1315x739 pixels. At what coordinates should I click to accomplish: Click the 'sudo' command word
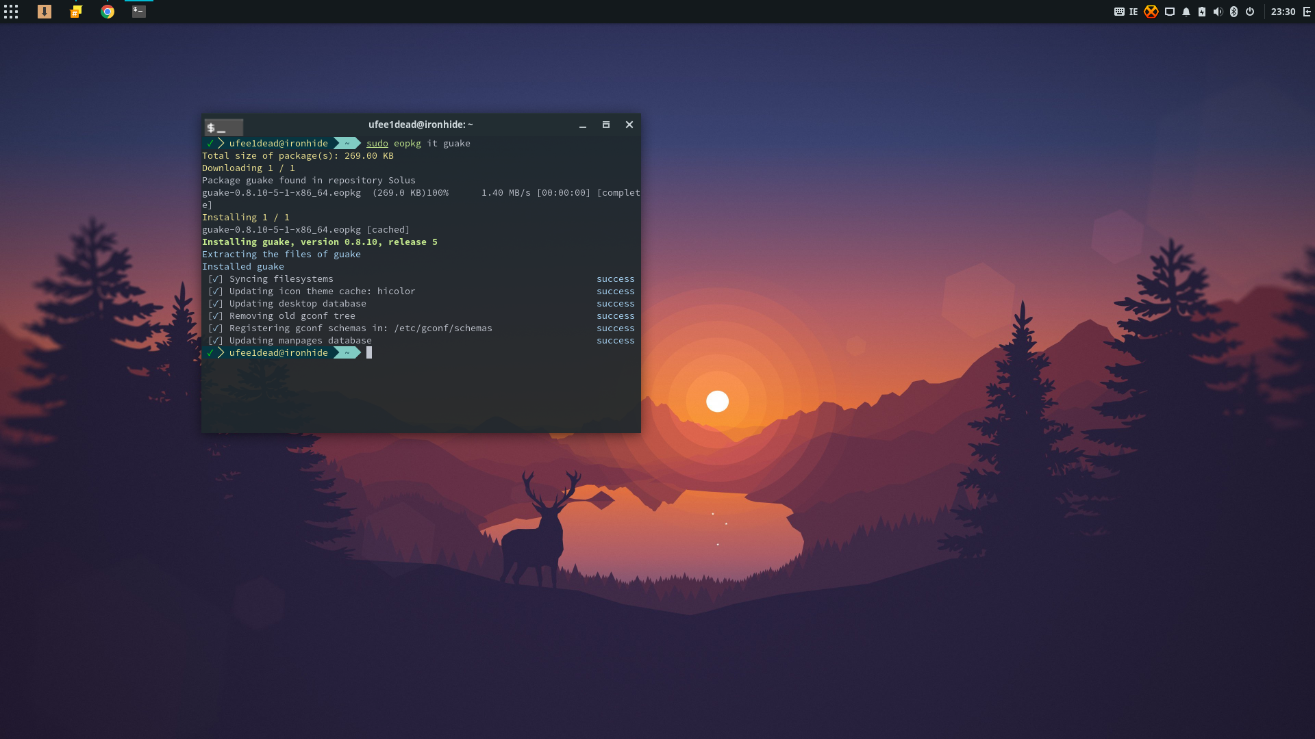click(377, 144)
